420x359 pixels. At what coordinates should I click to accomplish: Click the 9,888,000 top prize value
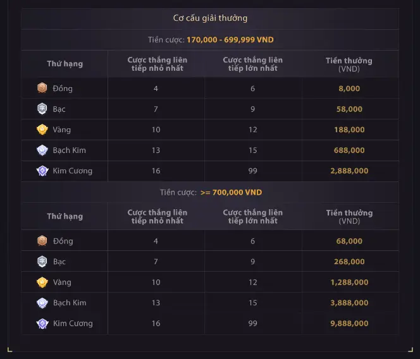[349, 324]
